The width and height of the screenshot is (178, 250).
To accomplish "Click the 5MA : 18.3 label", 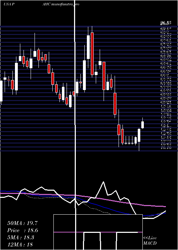I will [21, 237].
